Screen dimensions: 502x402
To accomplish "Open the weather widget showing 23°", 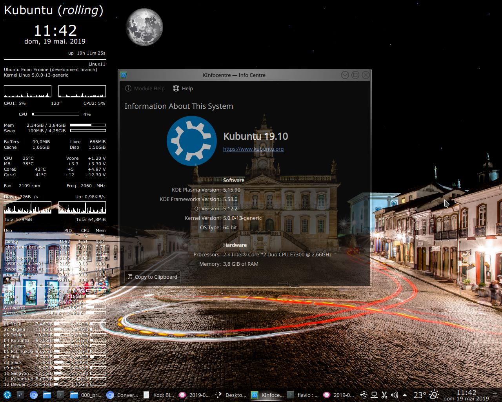I will [x=426, y=395].
